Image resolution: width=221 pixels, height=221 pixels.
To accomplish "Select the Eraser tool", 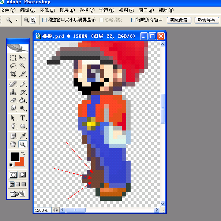I will pos(13,100).
